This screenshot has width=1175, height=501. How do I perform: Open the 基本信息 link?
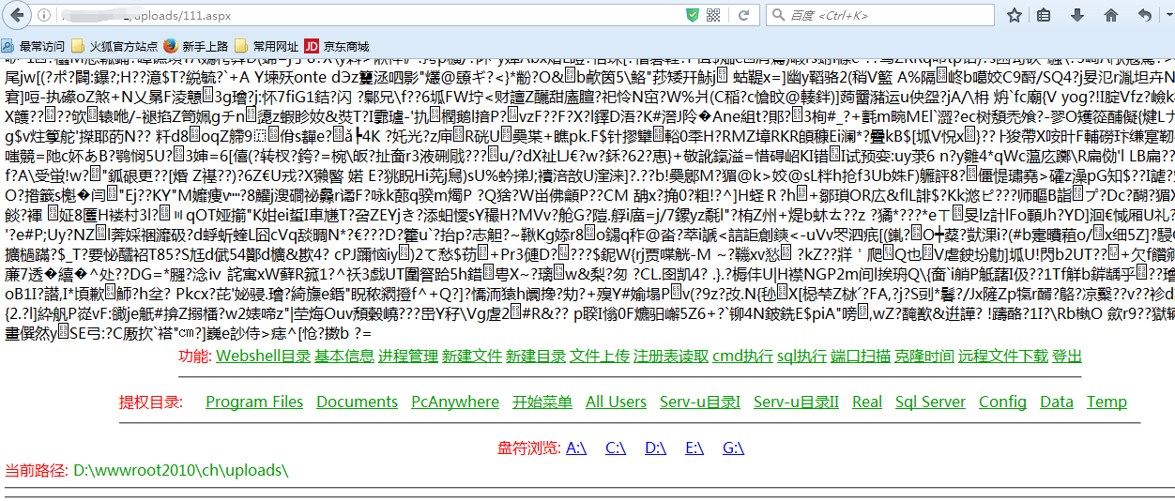pyautogui.click(x=344, y=356)
